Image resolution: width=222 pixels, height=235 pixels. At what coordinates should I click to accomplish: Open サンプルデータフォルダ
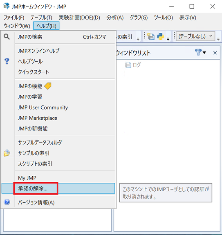58,143
